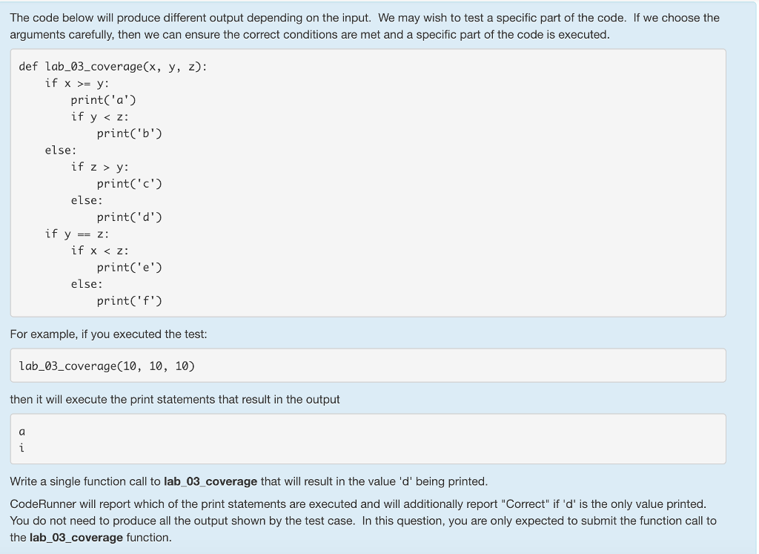Screen dimensions: 759x554
Task: Click the "if x >= y:" code line
Action: point(77,83)
